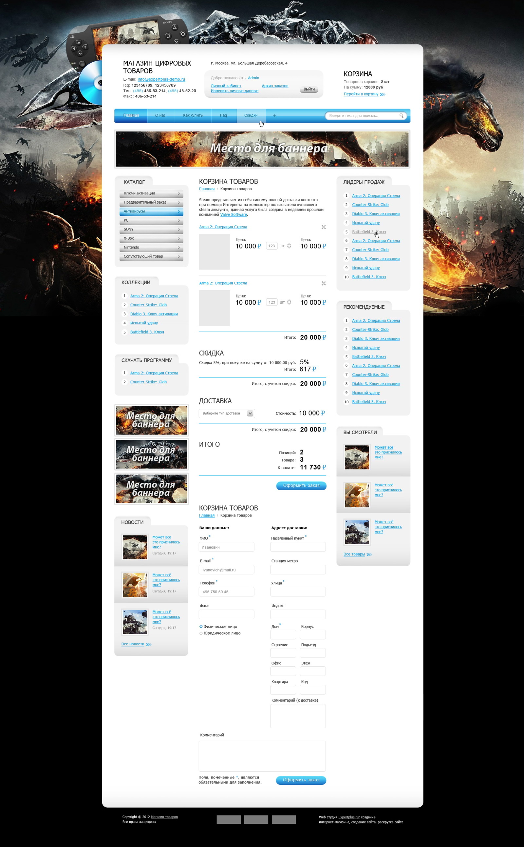Image resolution: width=524 pixels, height=847 pixels.
Task: Open second left sidebar banner
Action: [151, 454]
